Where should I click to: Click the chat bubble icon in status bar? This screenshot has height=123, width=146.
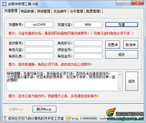(68, 118)
